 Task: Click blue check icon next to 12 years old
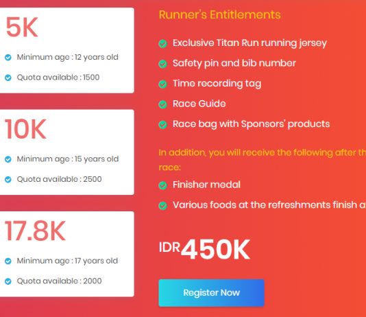(x=8, y=58)
